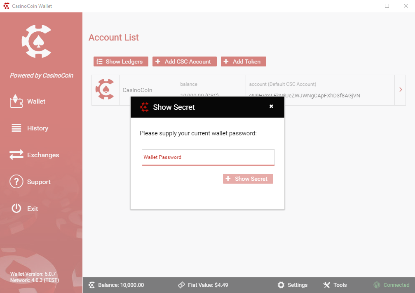The height and width of the screenshot is (293, 415).
Task: Click the Add Token button
Action: point(244,61)
